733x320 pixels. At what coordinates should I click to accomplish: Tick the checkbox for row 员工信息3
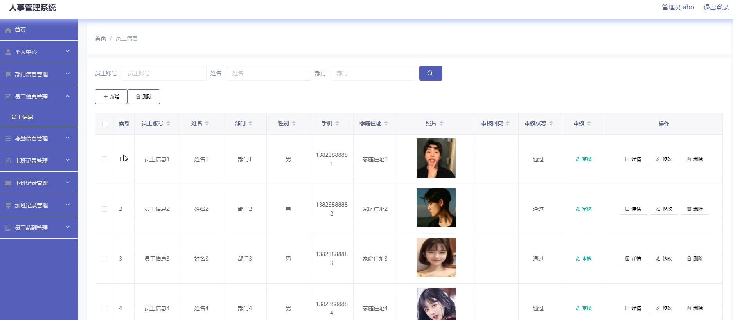tap(104, 259)
